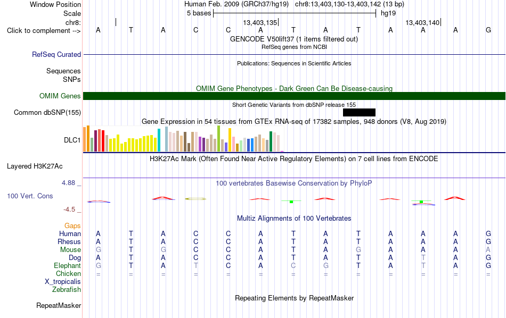Click the 5-base scale bar line
Viewport: 506px width, 318px height.
(x=295, y=13)
